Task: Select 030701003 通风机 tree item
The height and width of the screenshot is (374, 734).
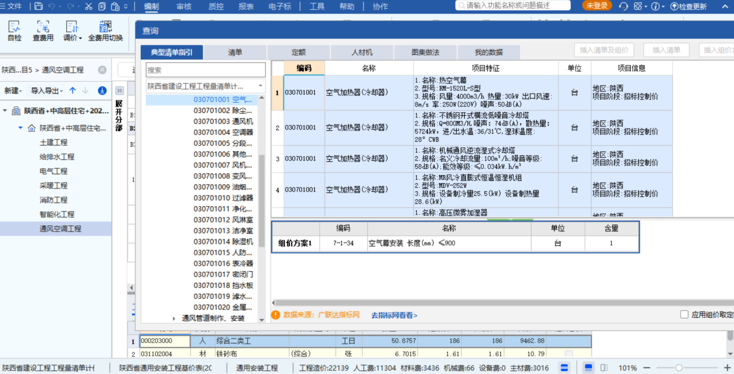Action: point(224,121)
